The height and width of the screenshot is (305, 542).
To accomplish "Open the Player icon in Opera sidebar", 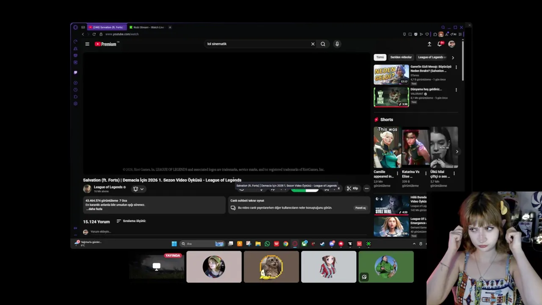I will click(75, 83).
